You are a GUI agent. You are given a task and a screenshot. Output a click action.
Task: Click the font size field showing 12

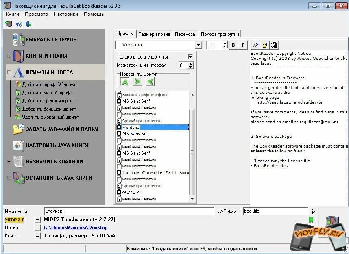(x=214, y=45)
